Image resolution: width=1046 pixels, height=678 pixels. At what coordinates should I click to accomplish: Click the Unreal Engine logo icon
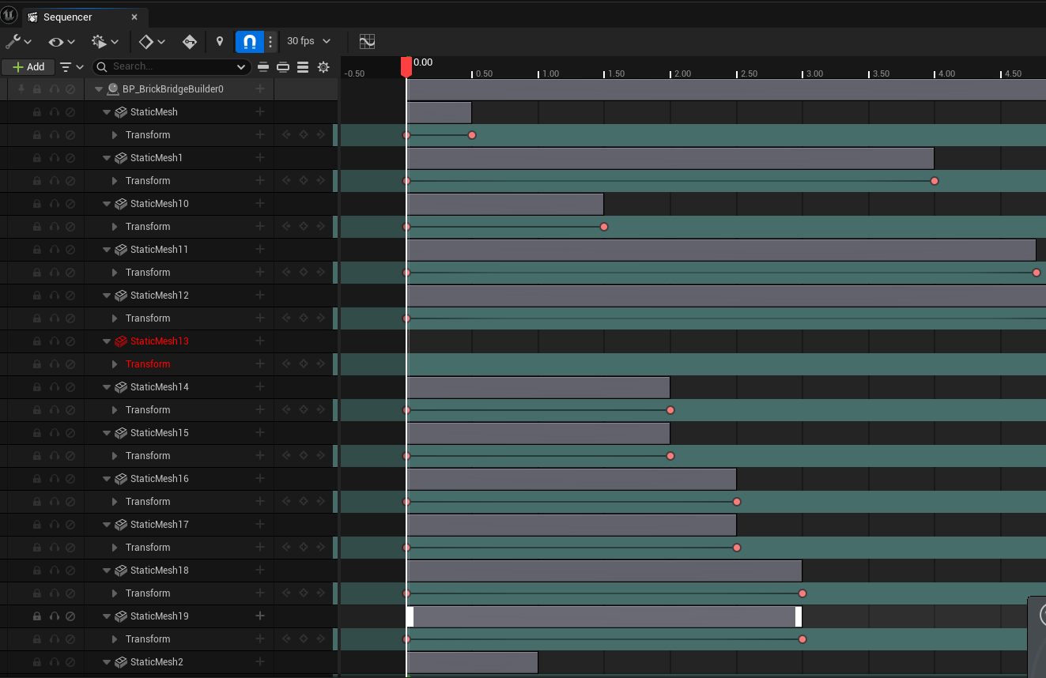(9, 16)
